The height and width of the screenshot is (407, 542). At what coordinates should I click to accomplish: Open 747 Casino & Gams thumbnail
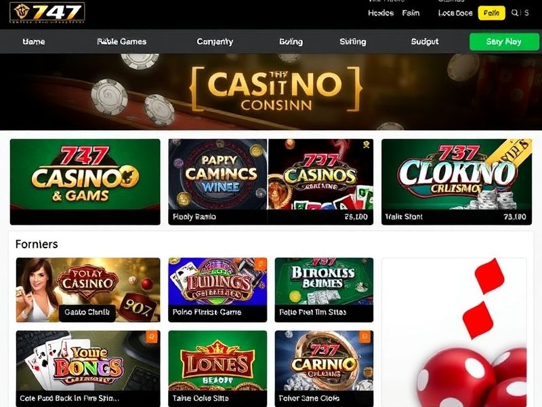coord(85,182)
